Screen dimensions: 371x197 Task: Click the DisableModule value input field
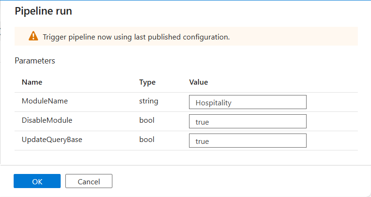pos(247,121)
